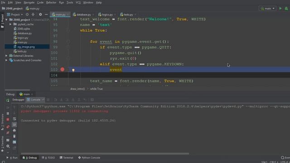Click Resume Program arrow in debug sidebar
This screenshot has width=290, height=163.
[8, 108]
